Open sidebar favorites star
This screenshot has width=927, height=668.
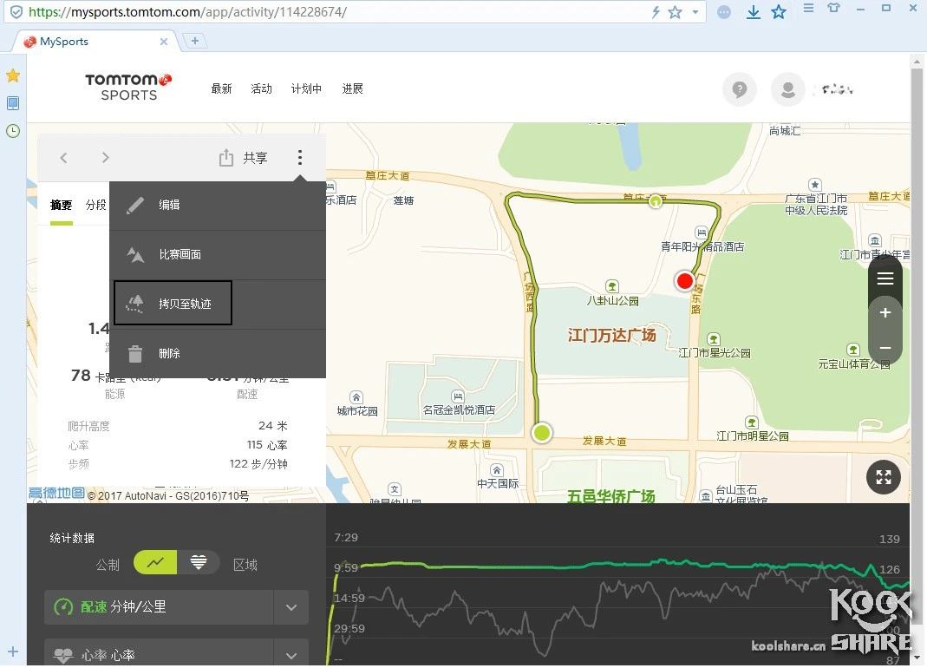tap(13, 75)
